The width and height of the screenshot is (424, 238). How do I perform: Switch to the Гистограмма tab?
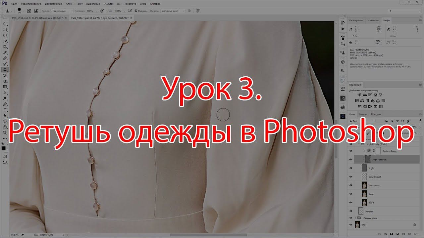pos(357,20)
